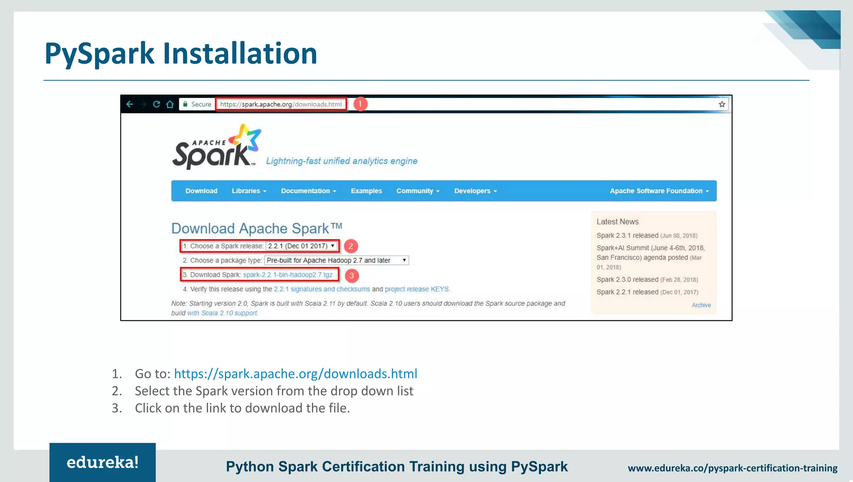Click PySpark Installation slide title
This screenshot has height=482, width=853.
(181, 53)
